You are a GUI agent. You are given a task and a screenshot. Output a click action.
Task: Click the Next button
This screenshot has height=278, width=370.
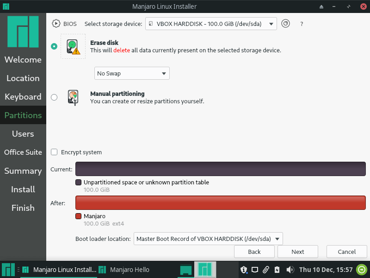click(x=298, y=252)
